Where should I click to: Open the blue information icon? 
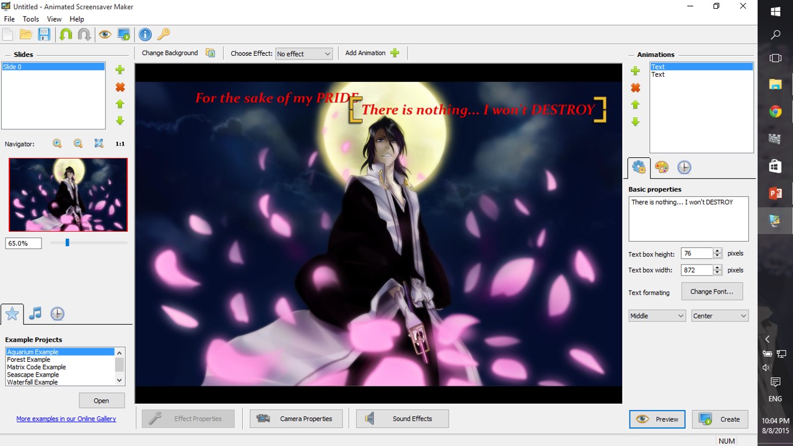tap(145, 35)
